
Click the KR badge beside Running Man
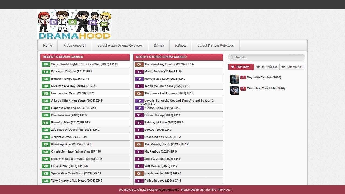[46, 123]
